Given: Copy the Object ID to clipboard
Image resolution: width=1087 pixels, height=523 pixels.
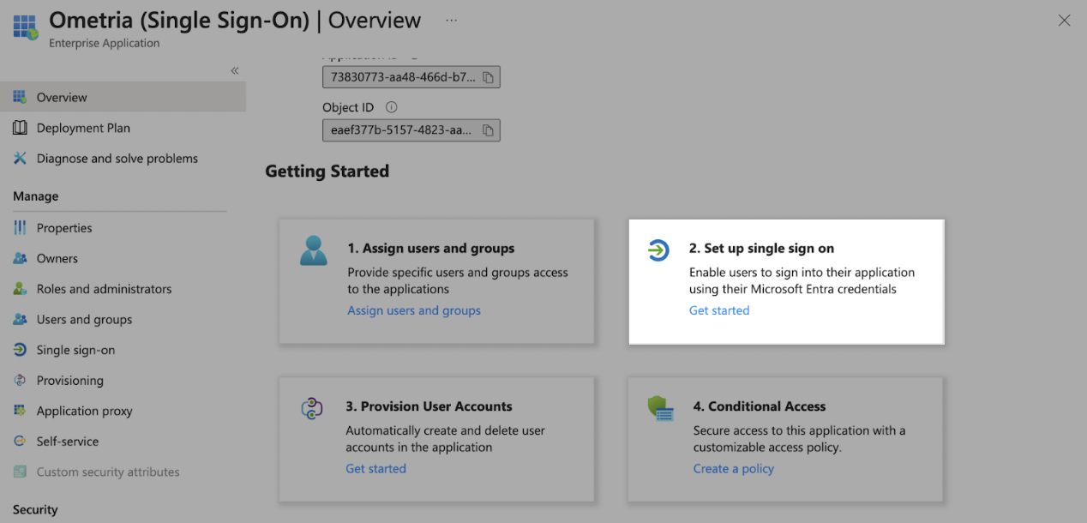Looking at the screenshot, I should point(488,130).
